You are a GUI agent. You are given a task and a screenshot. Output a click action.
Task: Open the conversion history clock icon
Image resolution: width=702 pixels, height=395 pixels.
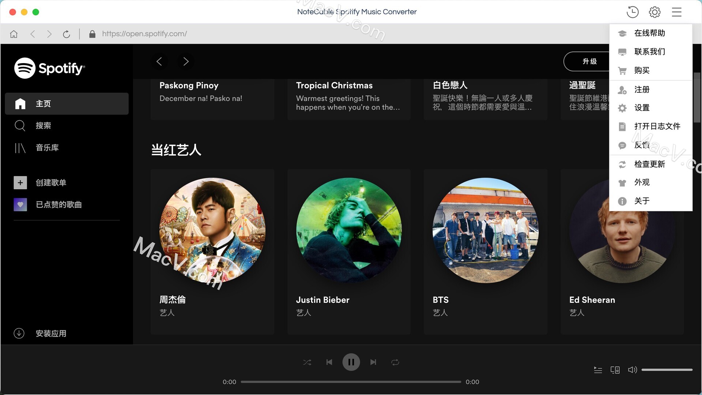coord(632,12)
